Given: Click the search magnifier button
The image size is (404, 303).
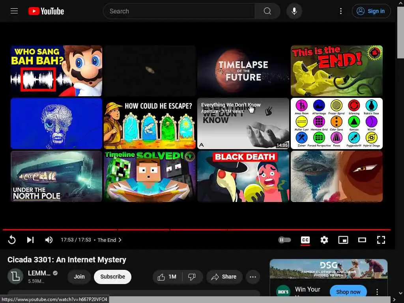Looking at the screenshot, I should (267, 11).
